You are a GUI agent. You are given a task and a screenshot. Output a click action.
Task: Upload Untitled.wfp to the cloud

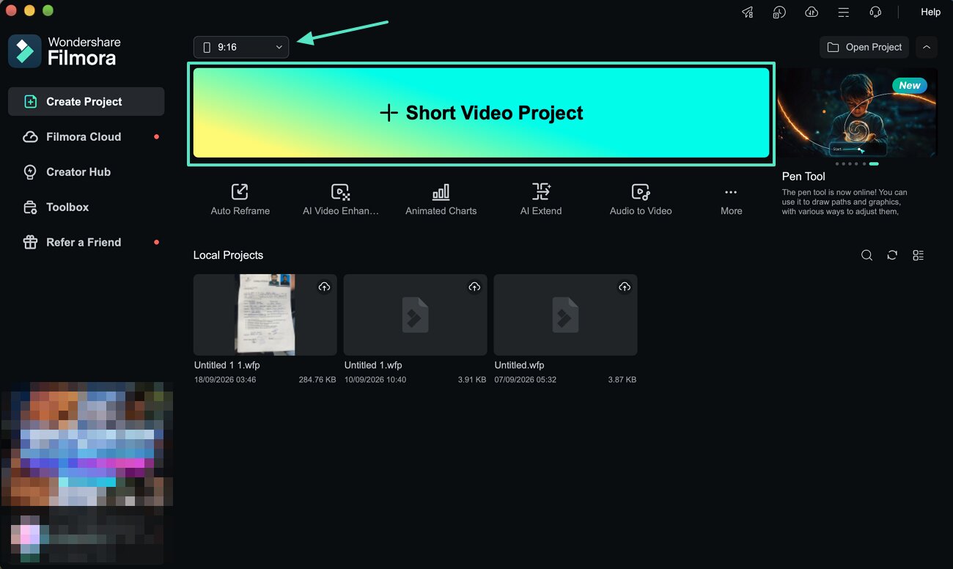pos(625,287)
